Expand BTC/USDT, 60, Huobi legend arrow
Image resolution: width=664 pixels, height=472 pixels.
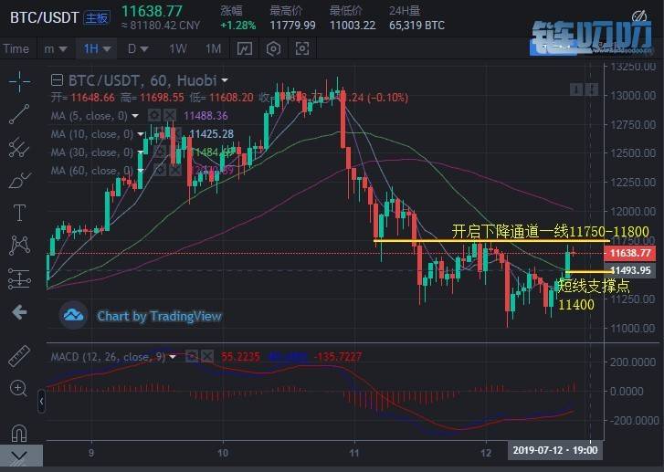pos(225,80)
